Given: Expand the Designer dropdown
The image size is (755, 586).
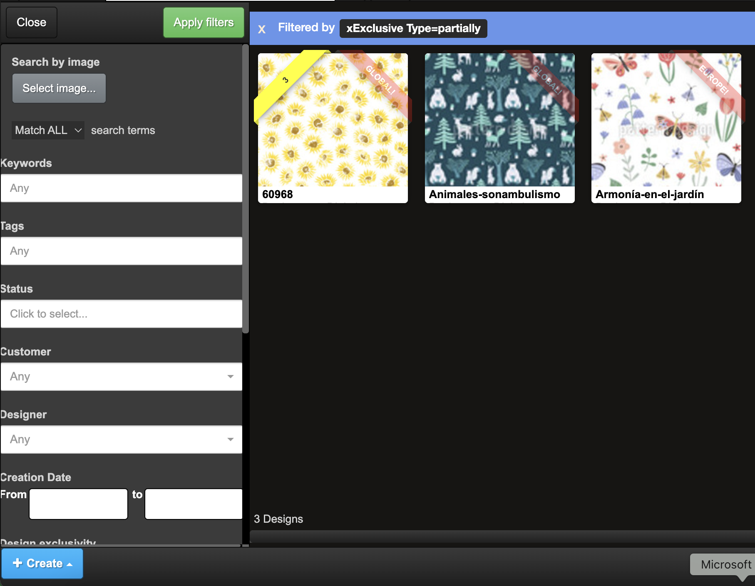Looking at the screenshot, I should 122,439.
